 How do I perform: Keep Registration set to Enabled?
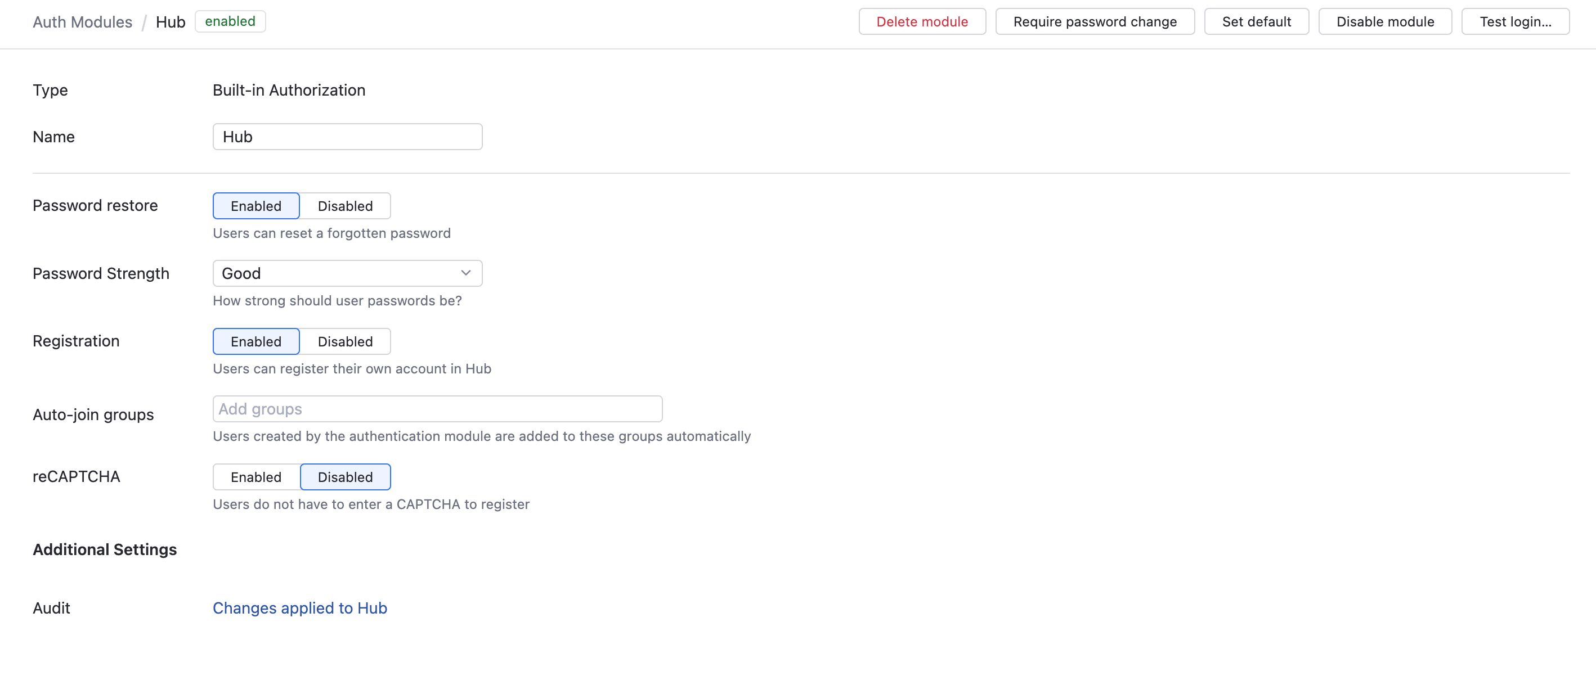[x=255, y=341]
